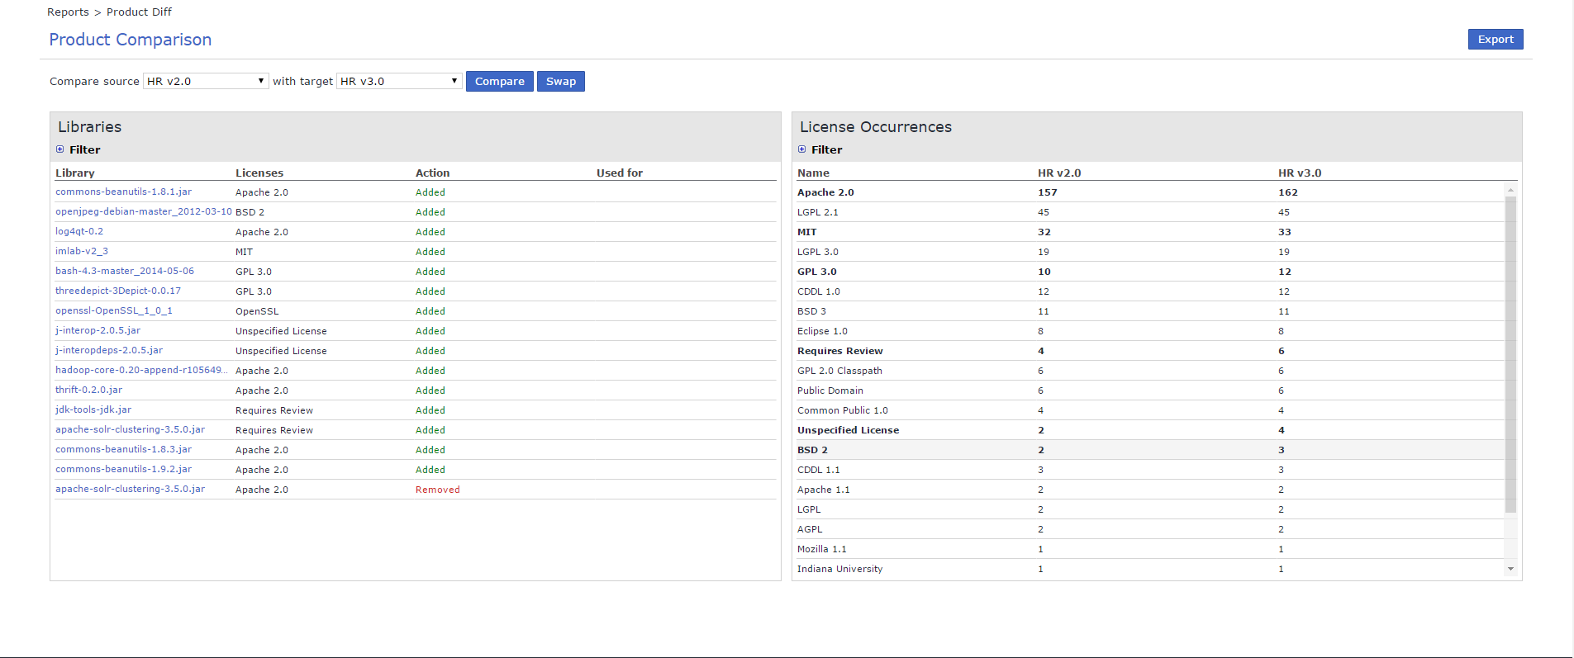Open the target dropdown HR v3.0

399,81
